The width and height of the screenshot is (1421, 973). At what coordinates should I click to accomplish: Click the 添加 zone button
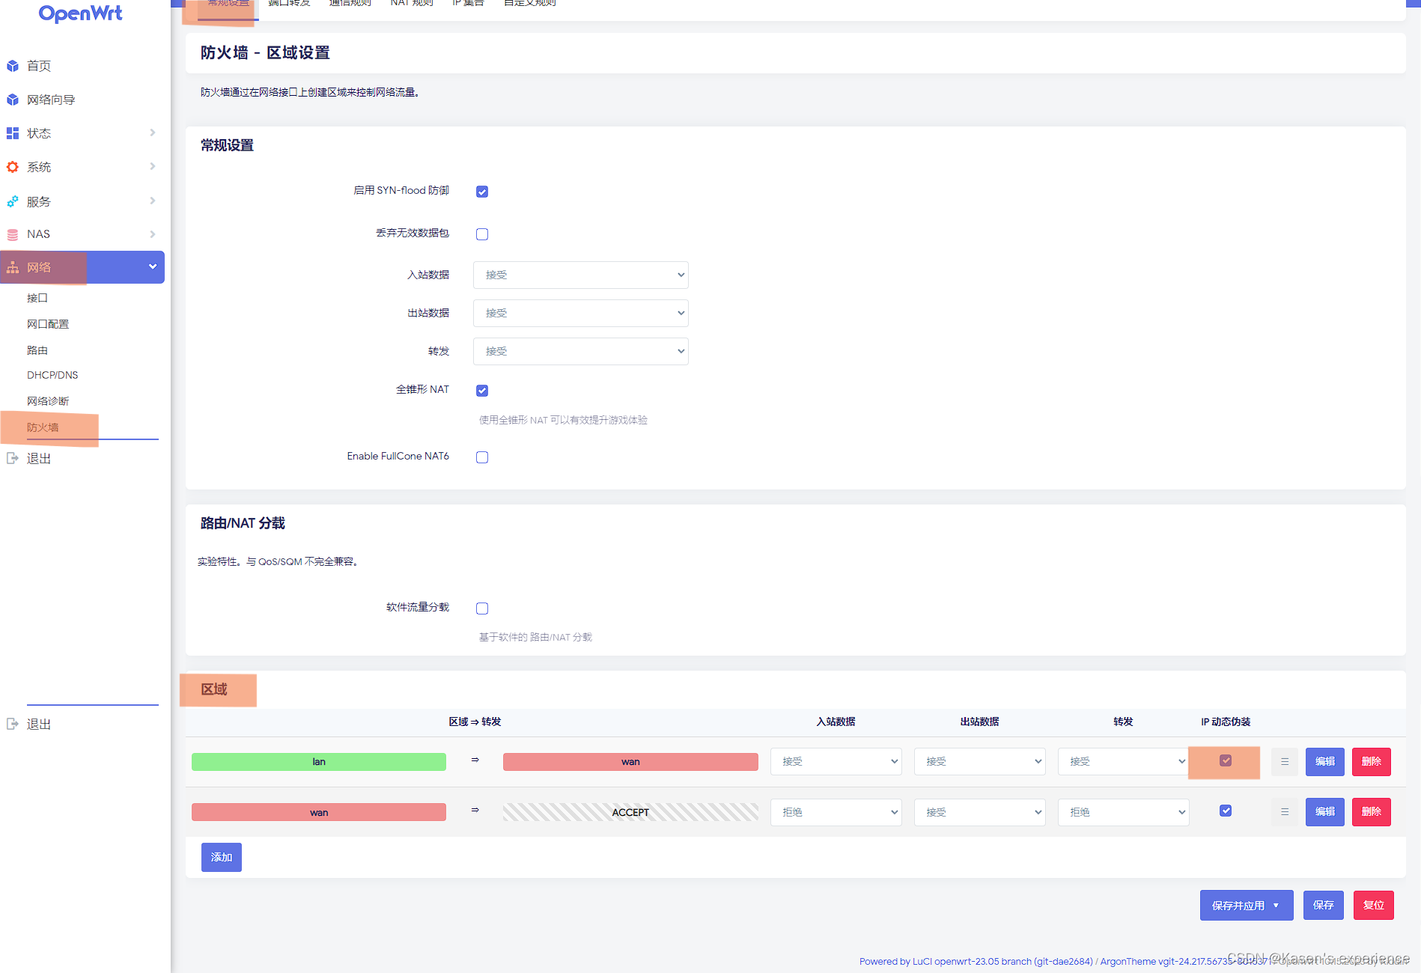(x=222, y=858)
